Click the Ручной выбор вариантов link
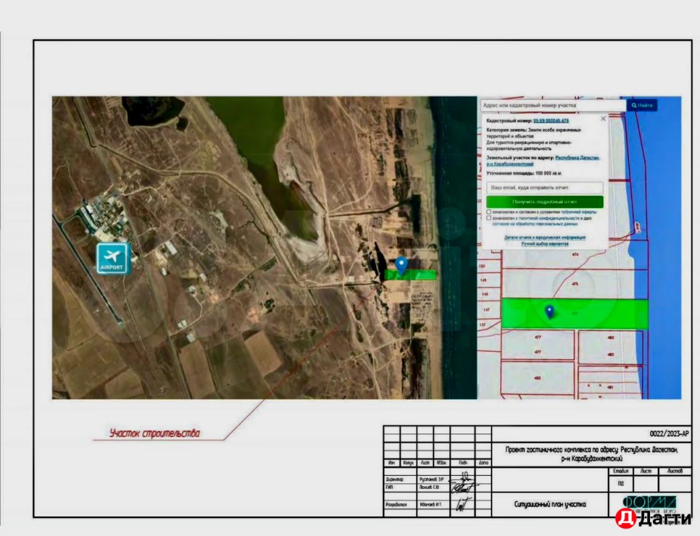 tap(545, 244)
